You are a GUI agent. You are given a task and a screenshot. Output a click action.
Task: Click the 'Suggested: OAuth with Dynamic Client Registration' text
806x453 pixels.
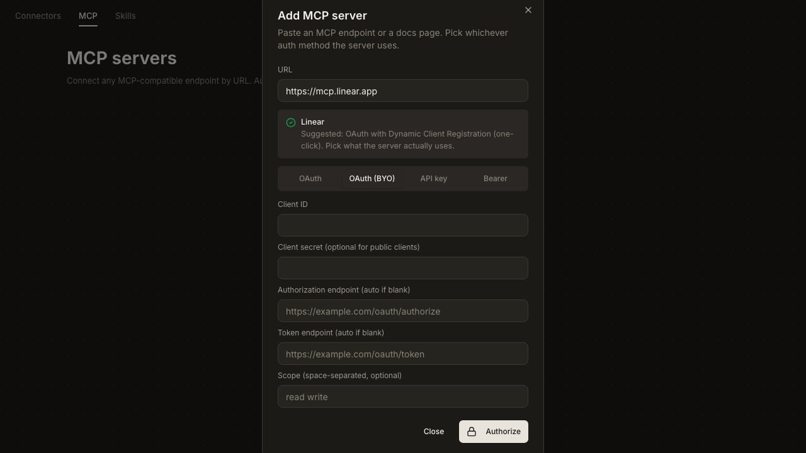coord(407,140)
